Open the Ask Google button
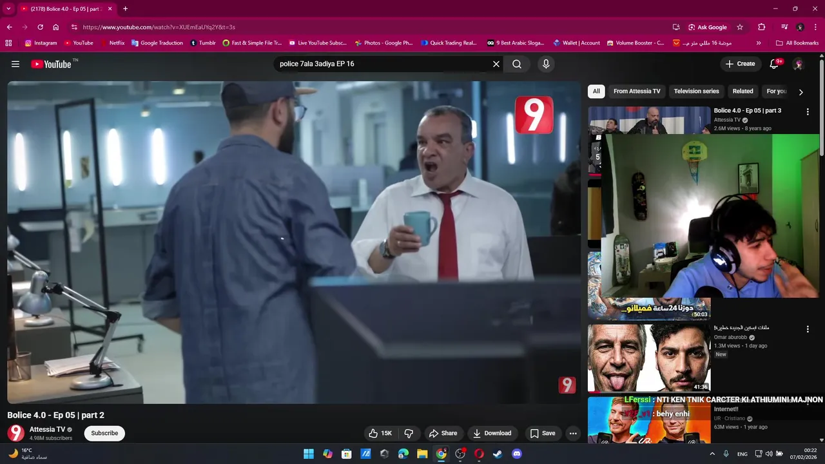This screenshot has height=464, width=825. coord(708,27)
